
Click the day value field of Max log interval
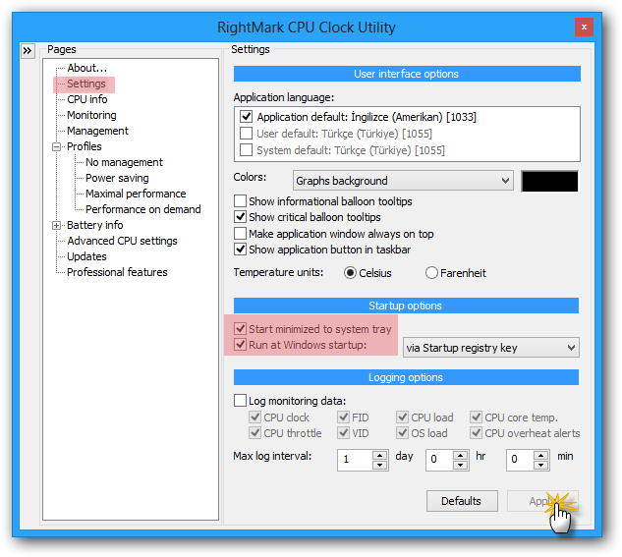355,460
